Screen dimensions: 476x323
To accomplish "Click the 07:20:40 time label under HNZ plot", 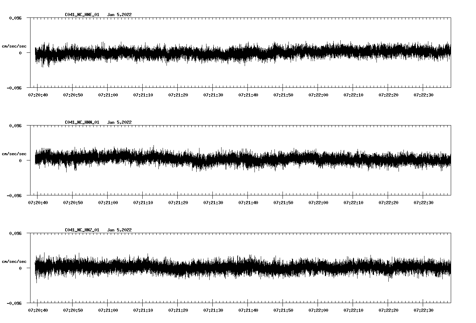I will pyautogui.click(x=38, y=310).
